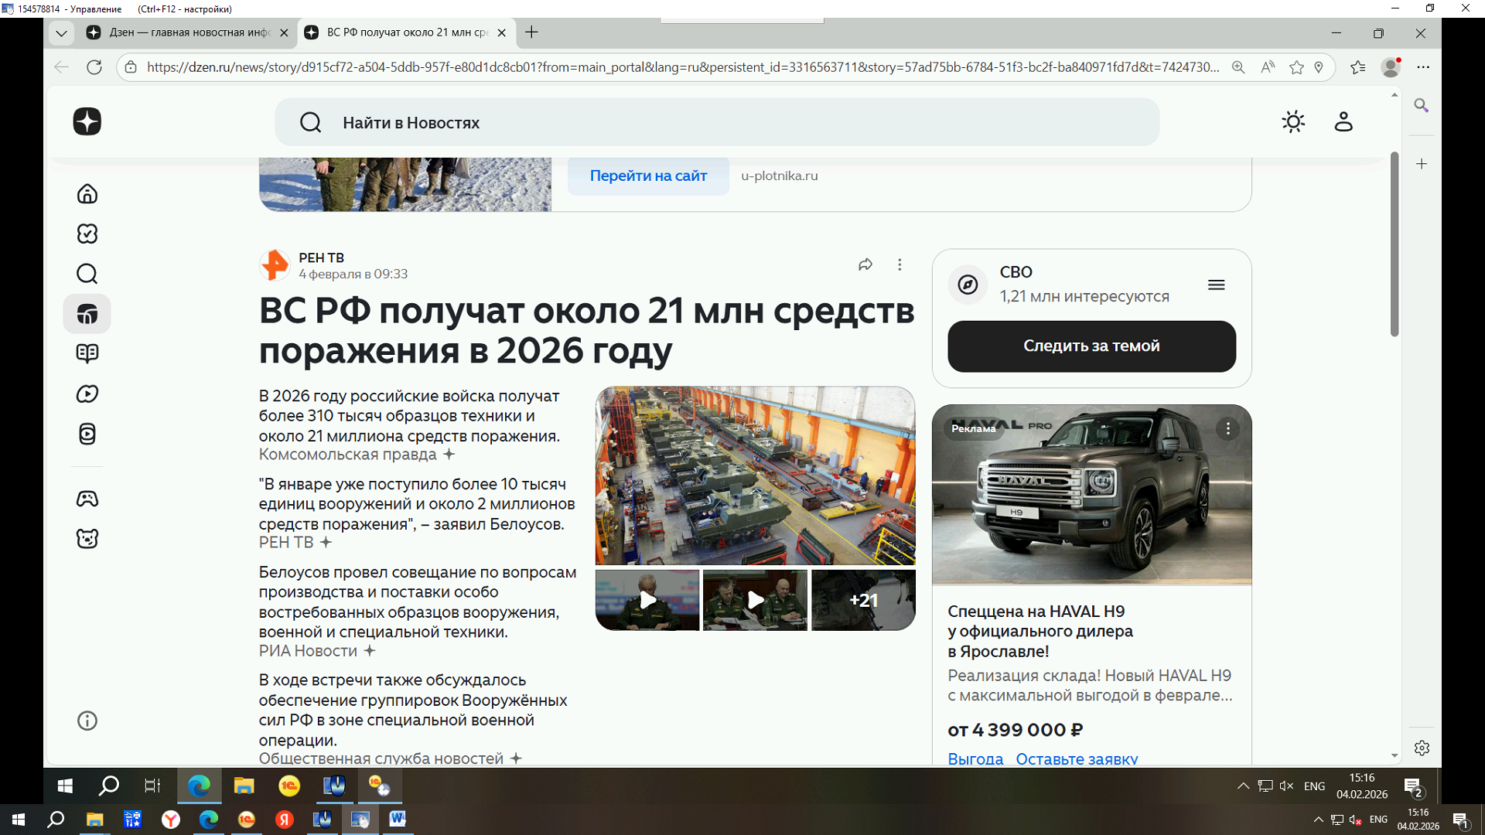This screenshot has width=1485, height=835.
Task: Mute toggle speaker icon in system tray
Action: coord(1286,786)
